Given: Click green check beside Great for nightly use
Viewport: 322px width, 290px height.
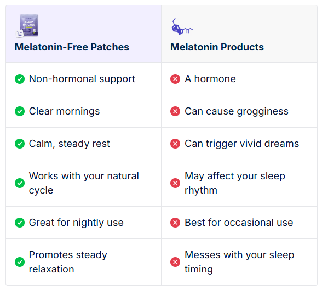Looking at the screenshot, I should tap(20, 223).
